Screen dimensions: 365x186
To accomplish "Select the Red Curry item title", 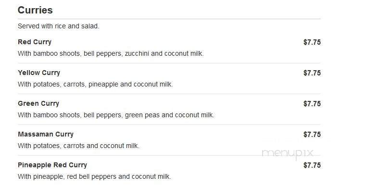I will coord(35,42).
